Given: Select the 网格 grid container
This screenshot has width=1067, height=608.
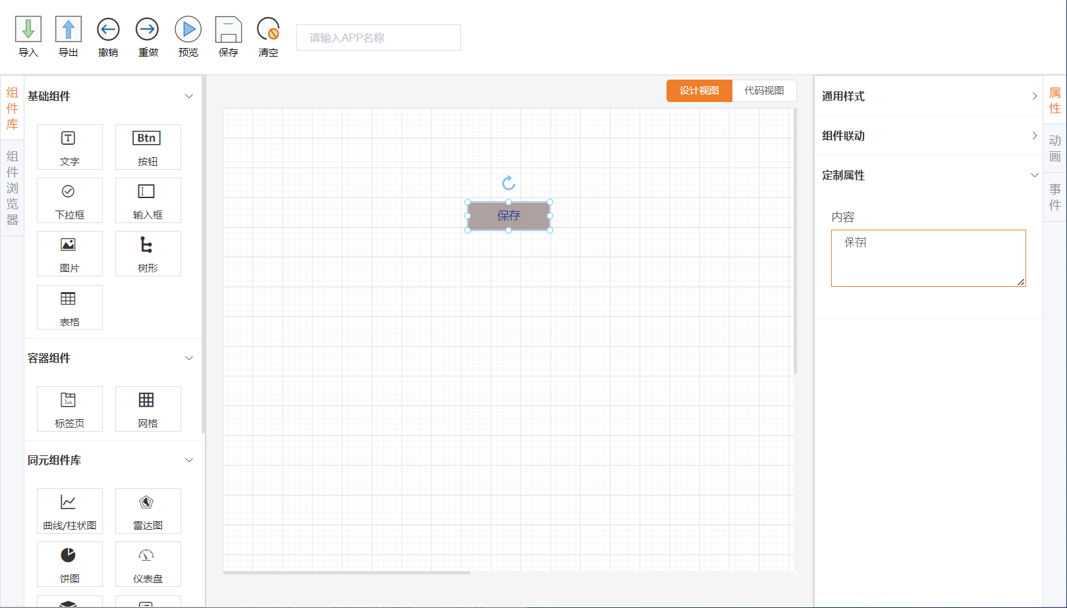Looking at the screenshot, I should click(148, 409).
